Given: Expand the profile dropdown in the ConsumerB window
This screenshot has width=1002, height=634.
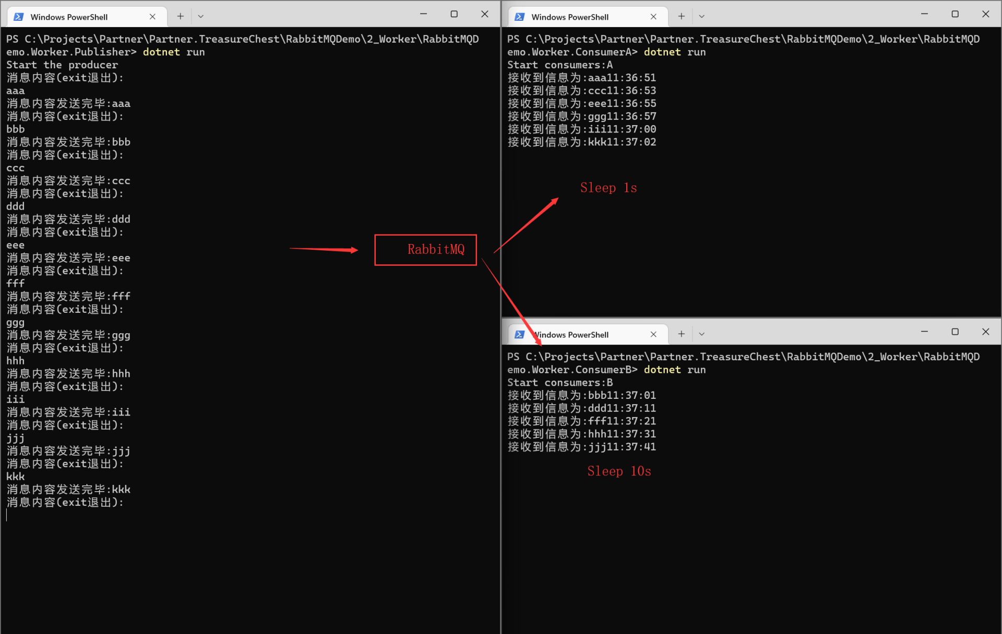Looking at the screenshot, I should tap(701, 334).
